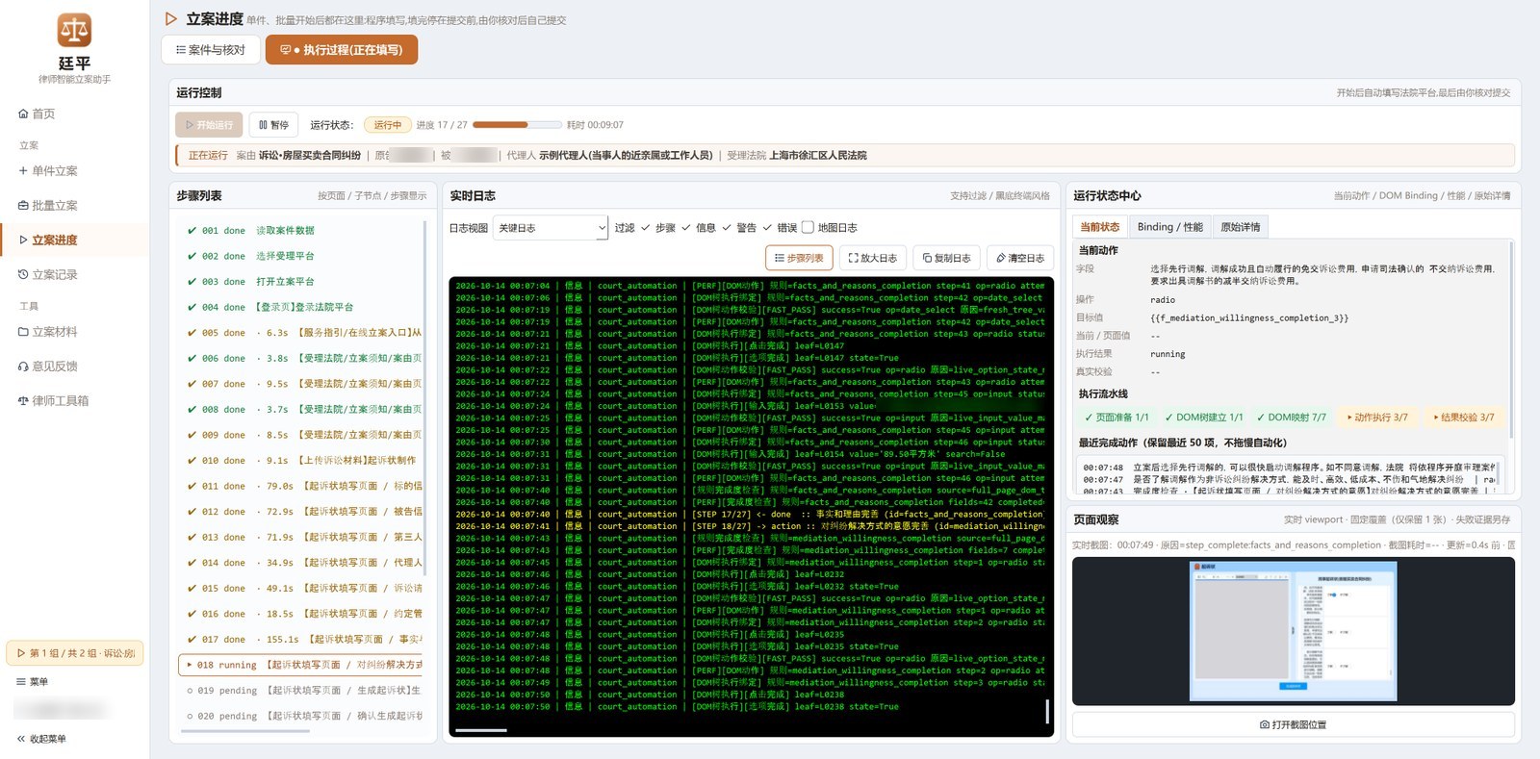Click the elapsed time 耗时 00:09:07

595,125
